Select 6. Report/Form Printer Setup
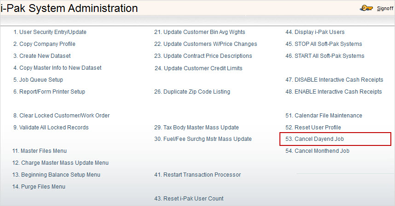Viewport: 395px width, 206px height. click(49, 92)
